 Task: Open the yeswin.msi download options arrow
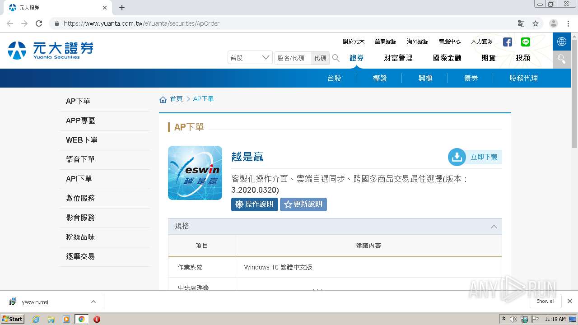pyautogui.click(x=93, y=302)
